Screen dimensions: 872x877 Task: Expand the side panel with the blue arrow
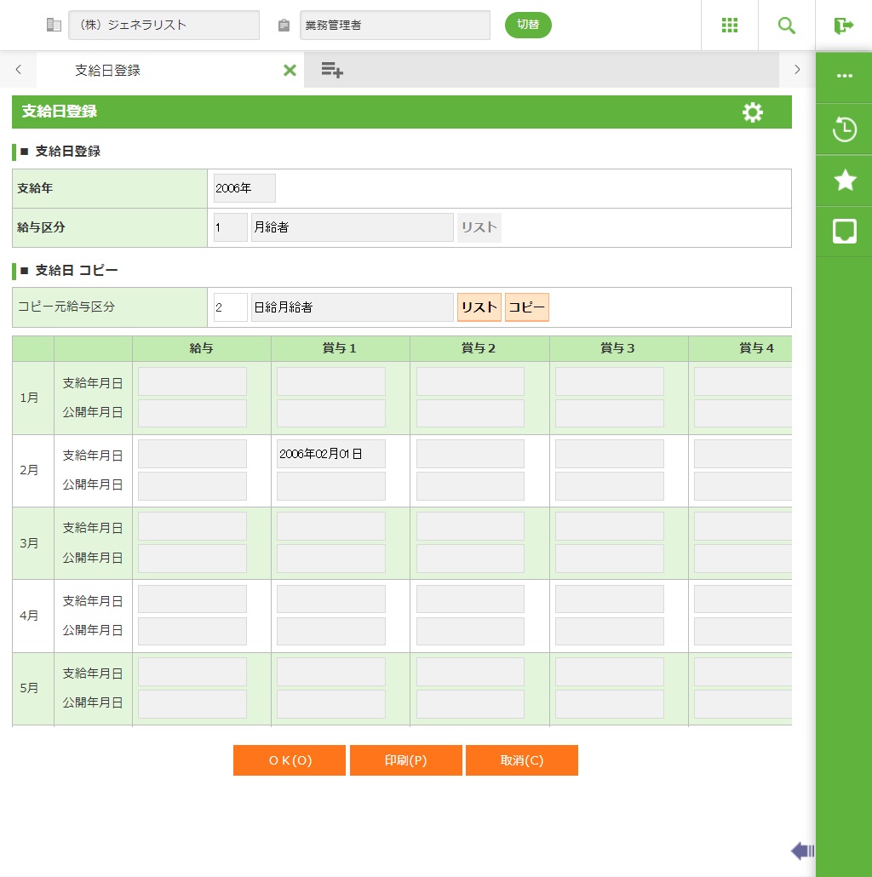tap(802, 850)
